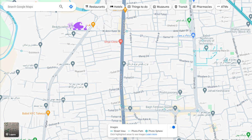Click the school pin by 413 label

86,85
